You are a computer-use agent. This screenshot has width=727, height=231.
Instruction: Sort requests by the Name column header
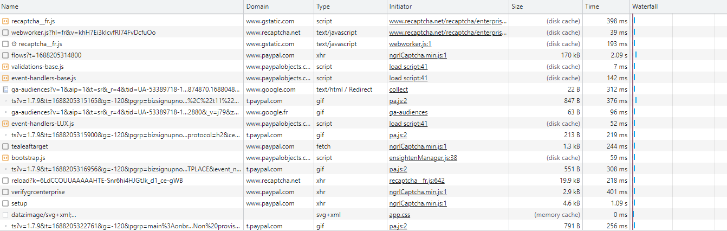[x=10, y=7]
